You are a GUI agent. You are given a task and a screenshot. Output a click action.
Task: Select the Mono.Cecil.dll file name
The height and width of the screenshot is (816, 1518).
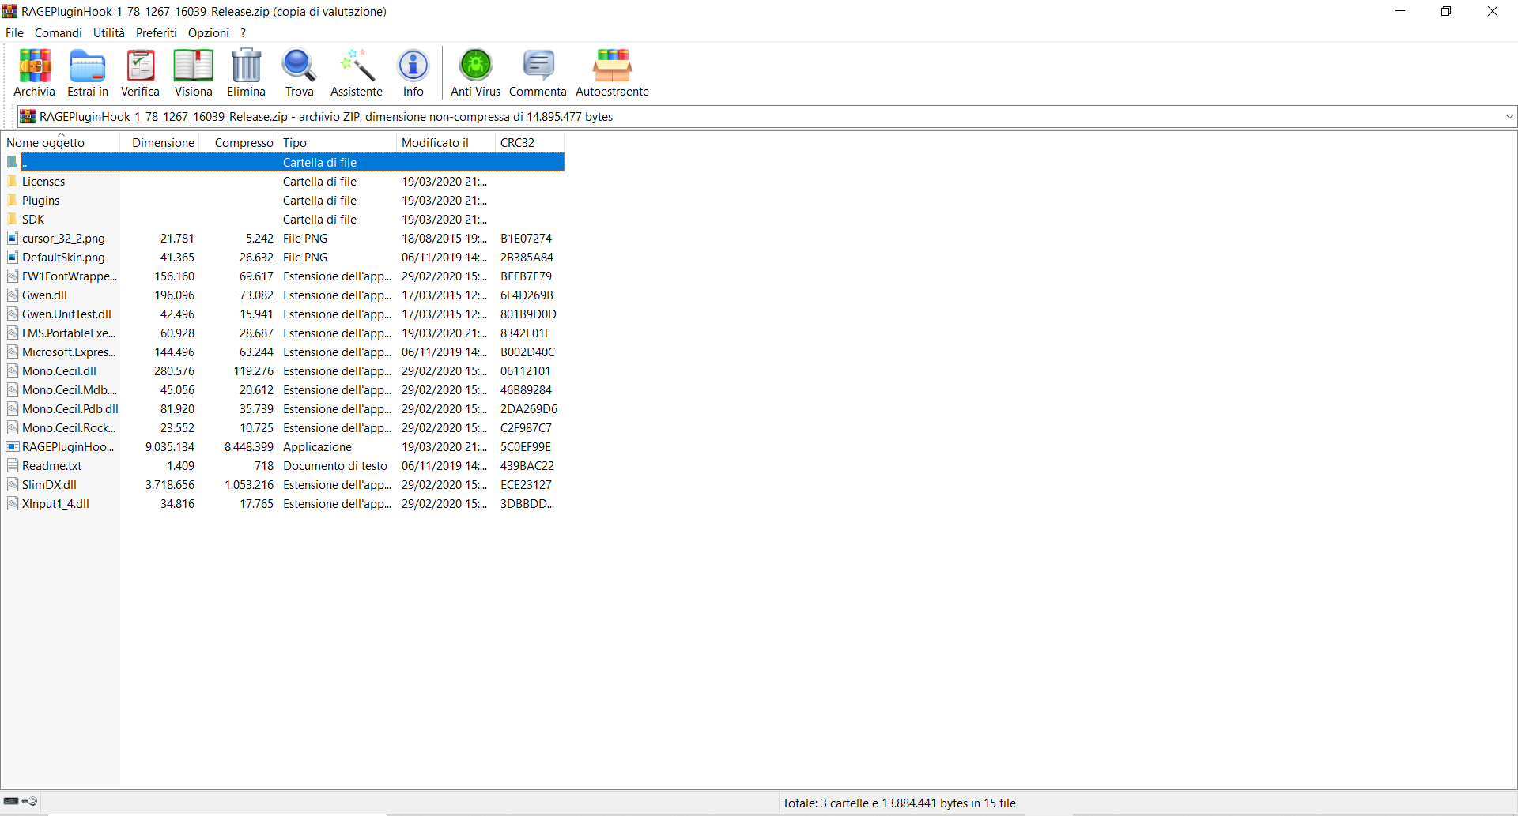click(x=59, y=371)
